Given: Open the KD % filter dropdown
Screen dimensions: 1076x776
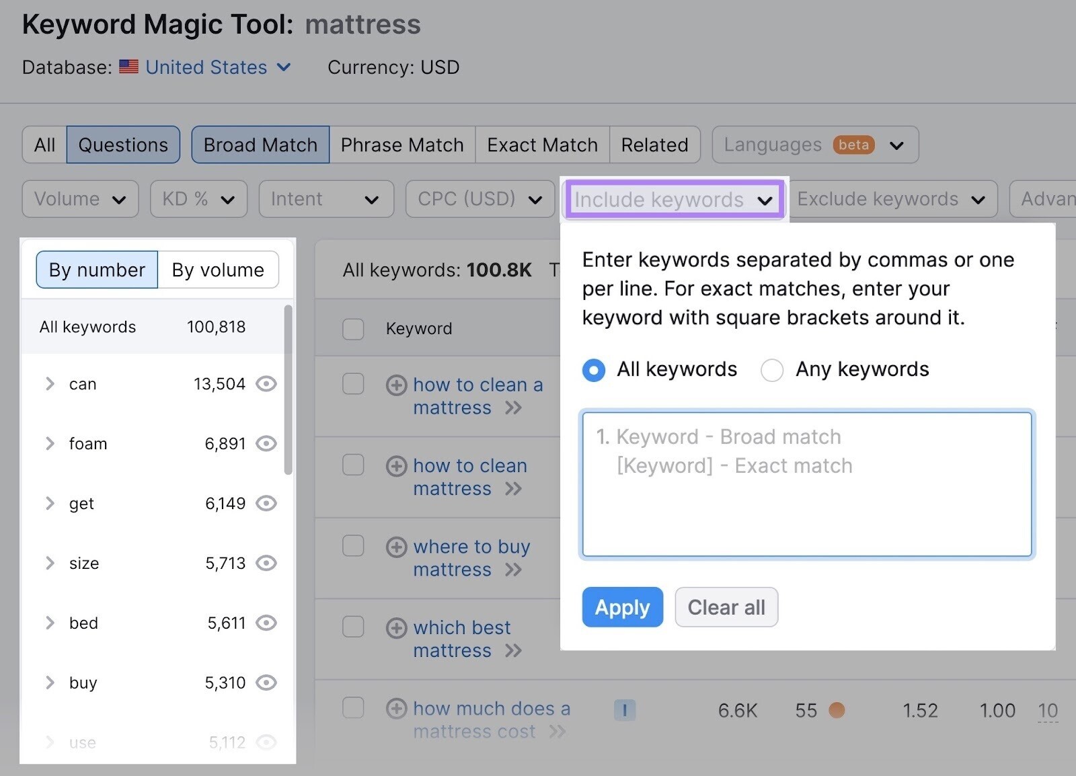Looking at the screenshot, I should (x=198, y=199).
